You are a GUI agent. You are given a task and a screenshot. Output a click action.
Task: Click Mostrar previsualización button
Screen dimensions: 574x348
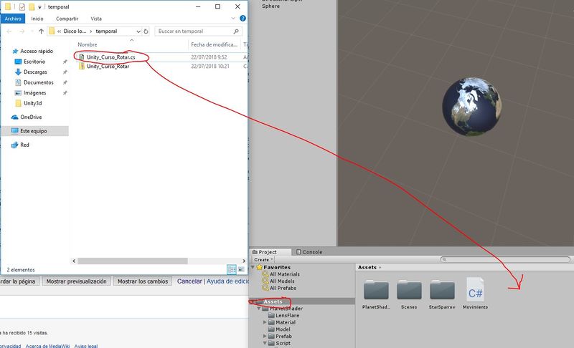tap(76, 281)
